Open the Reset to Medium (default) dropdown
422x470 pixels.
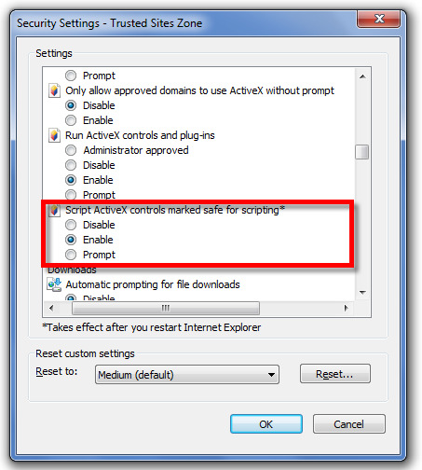tap(187, 375)
